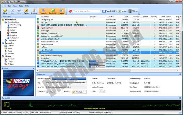183x115 pixels.
Task: Select the Pending filter in tree
Action: pyautogui.click(x=13, y=35)
